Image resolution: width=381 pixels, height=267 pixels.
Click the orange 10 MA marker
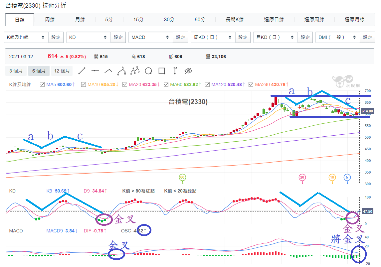(x=332, y=178)
